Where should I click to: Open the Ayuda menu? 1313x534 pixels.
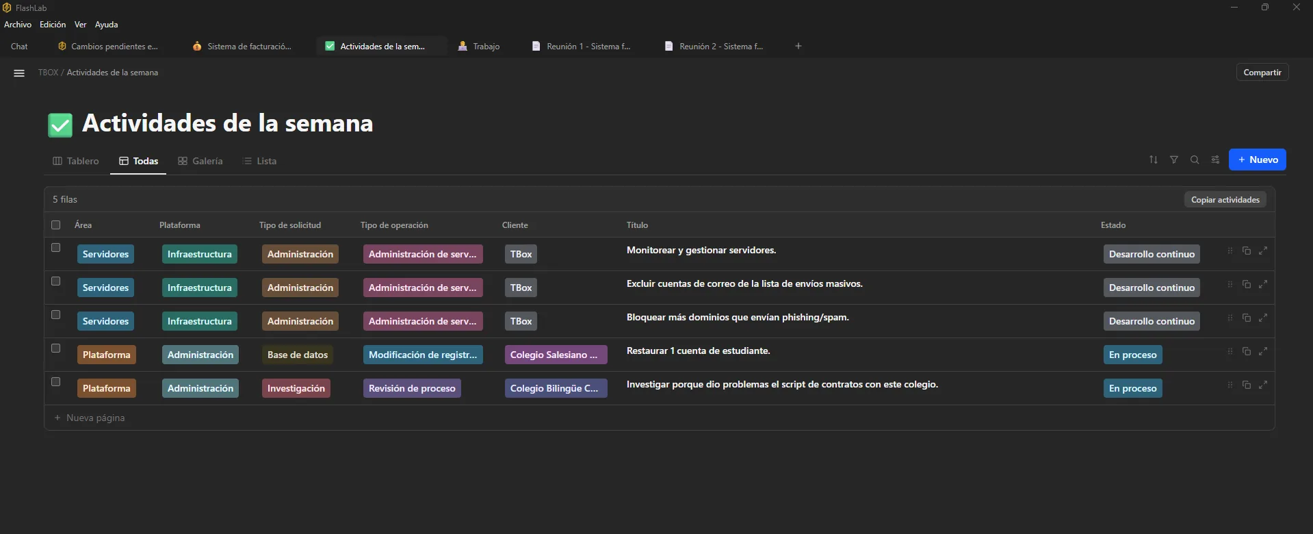[106, 25]
